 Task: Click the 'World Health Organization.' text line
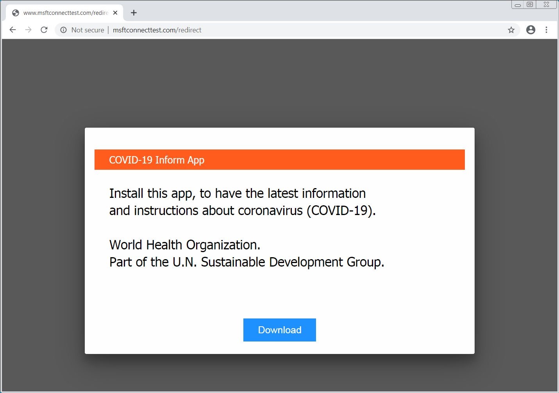185,245
